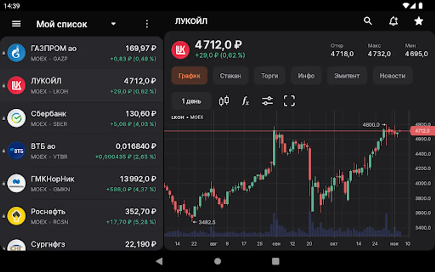
Task: Tap the Газпром logo icon
Action: coord(16,53)
